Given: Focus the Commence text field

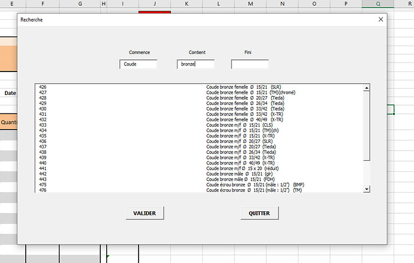Looking at the screenshot, I should coord(139,64).
